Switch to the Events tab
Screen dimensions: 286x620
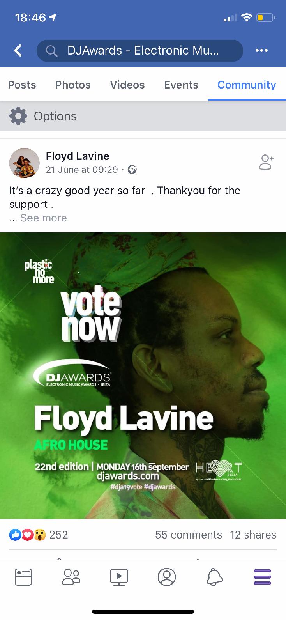pos(181,85)
